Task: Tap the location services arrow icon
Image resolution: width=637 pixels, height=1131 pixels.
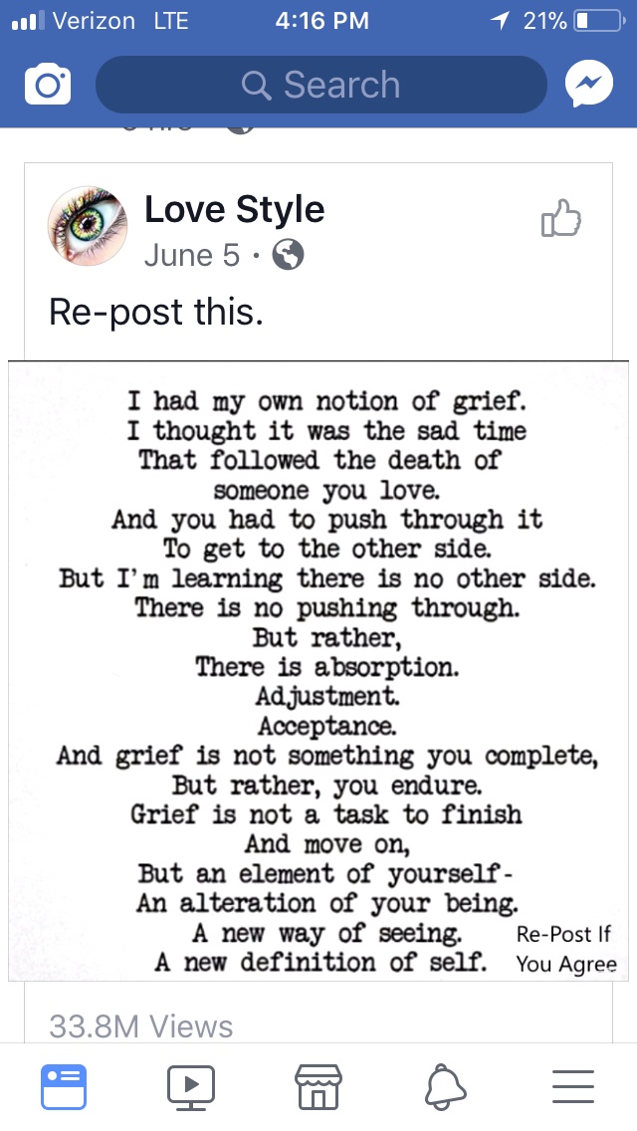Action: click(500, 21)
